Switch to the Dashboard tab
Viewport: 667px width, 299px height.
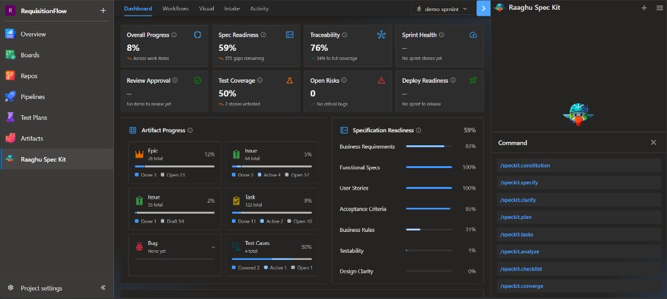coord(138,8)
